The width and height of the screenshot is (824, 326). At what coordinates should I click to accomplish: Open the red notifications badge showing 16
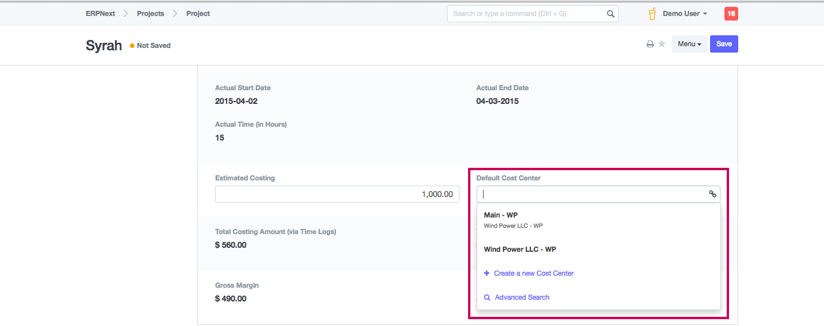click(x=731, y=14)
